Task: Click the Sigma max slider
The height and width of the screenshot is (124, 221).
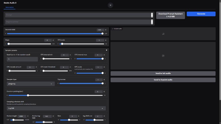Action: tap(81, 83)
